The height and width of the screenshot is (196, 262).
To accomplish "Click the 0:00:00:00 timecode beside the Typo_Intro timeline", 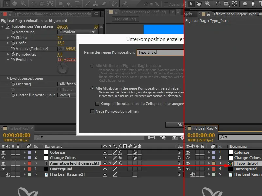I will coord(201,135).
